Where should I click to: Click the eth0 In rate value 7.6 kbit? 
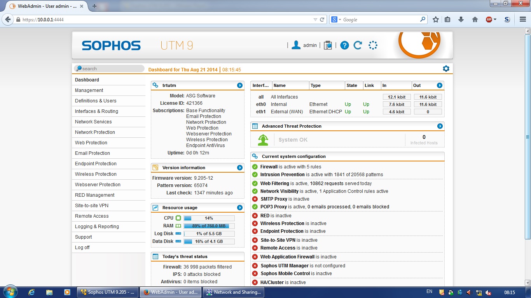[397, 104]
